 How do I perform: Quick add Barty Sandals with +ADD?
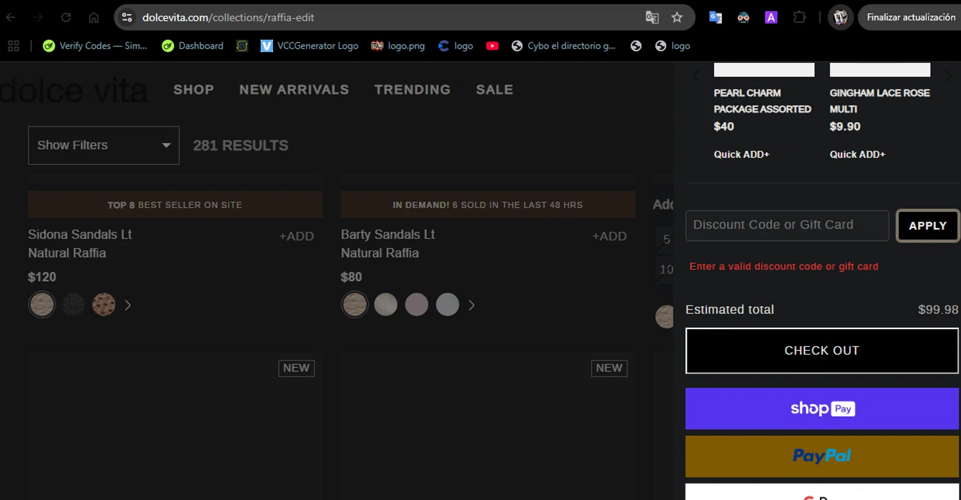pos(609,236)
